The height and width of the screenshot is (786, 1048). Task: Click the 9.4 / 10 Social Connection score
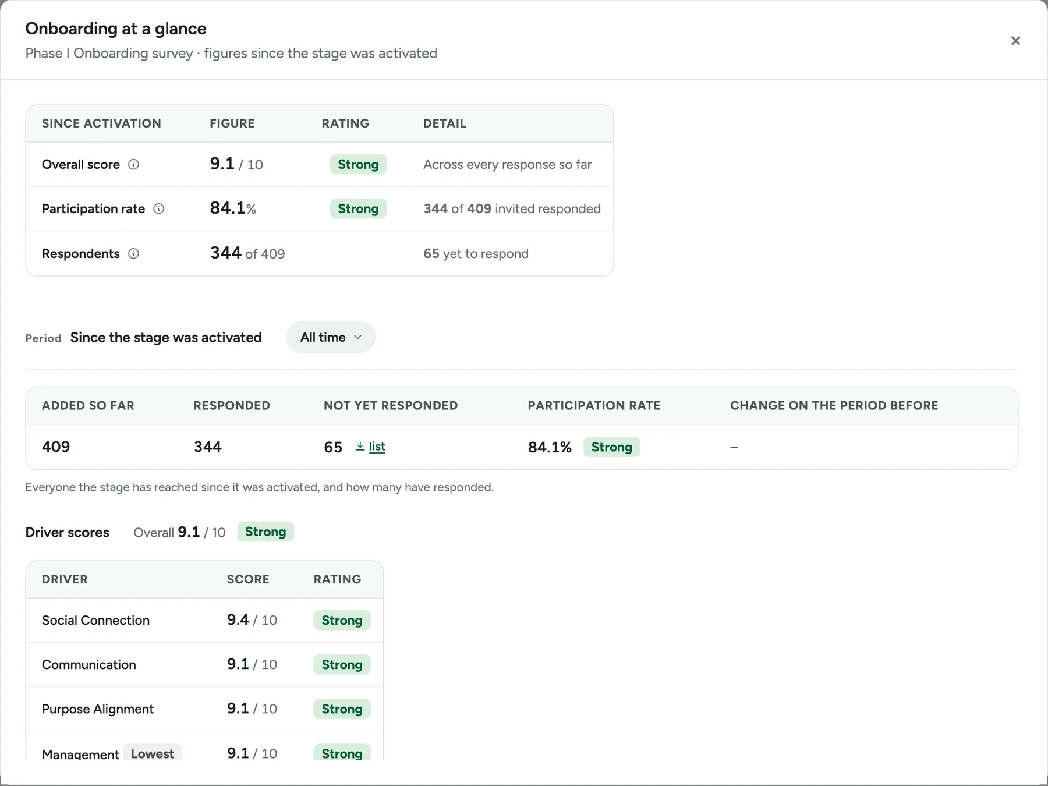point(252,619)
